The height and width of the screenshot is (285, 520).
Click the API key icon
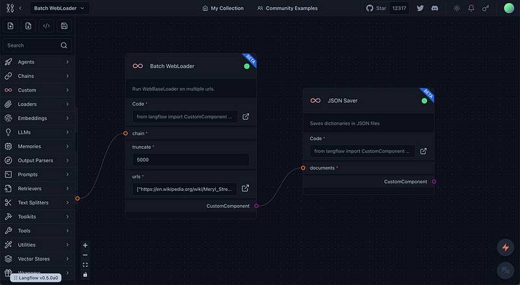[x=486, y=8]
